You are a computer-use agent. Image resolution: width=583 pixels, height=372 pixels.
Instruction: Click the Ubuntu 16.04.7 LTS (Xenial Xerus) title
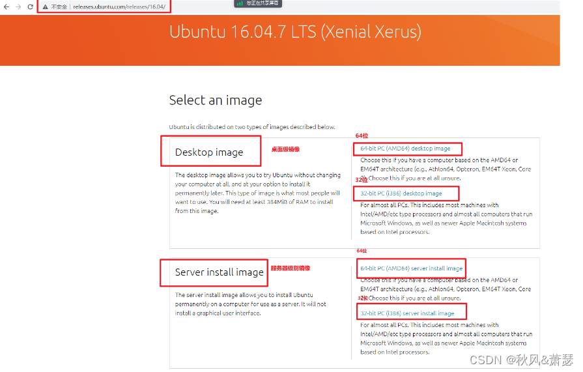tap(295, 32)
